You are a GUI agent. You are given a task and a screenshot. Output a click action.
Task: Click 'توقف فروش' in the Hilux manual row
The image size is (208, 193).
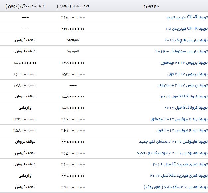(x=25, y=142)
